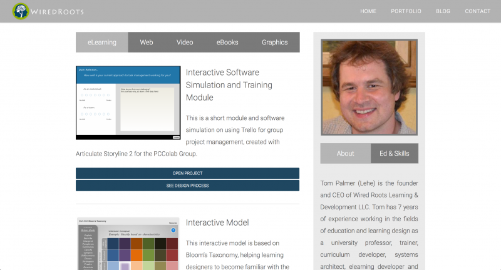Click the Open Project button
Viewport: 501px width, 270px height.
click(187, 173)
